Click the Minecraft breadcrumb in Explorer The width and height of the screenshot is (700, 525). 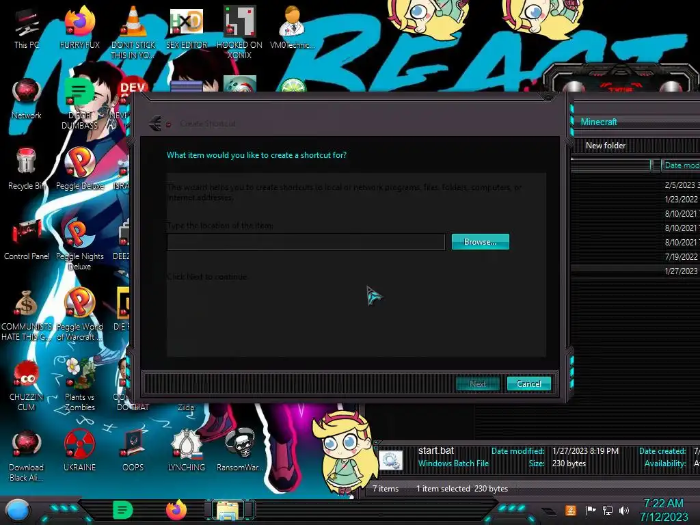pos(599,122)
